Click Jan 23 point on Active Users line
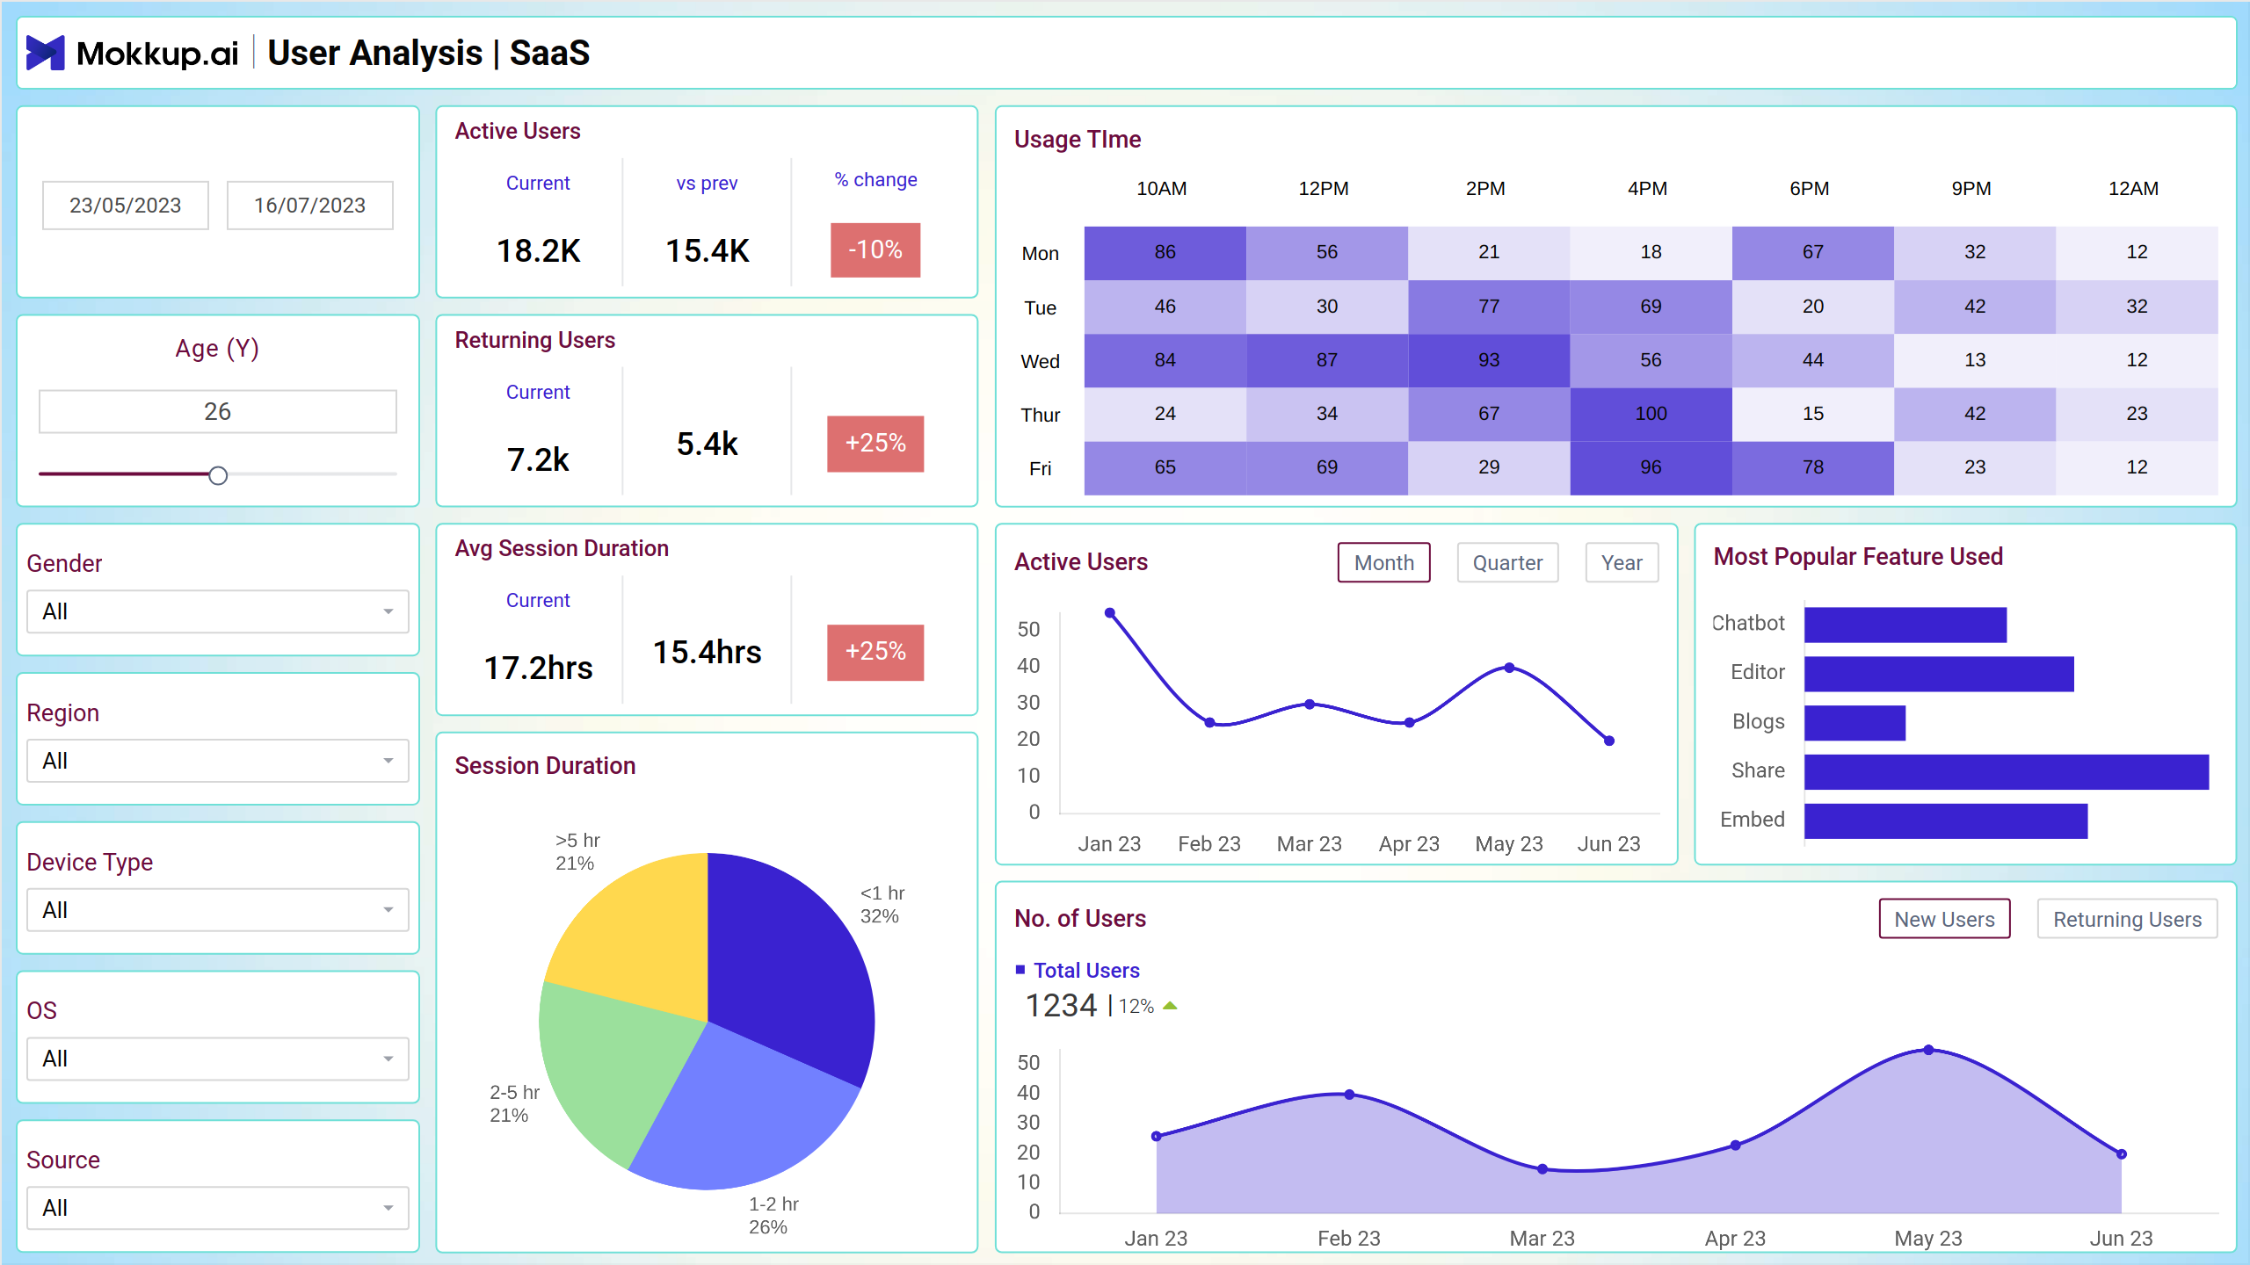The height and width of the screenshot is (1265, 2250). [x=1110, y=612]
